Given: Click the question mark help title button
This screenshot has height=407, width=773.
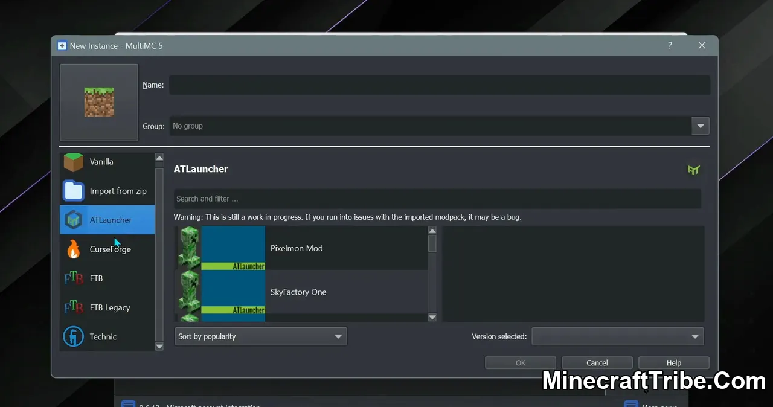Looking at the screenshot, I should pos(670,46).
